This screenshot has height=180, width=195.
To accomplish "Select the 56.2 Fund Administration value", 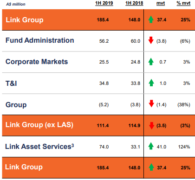I will [104, 41].
